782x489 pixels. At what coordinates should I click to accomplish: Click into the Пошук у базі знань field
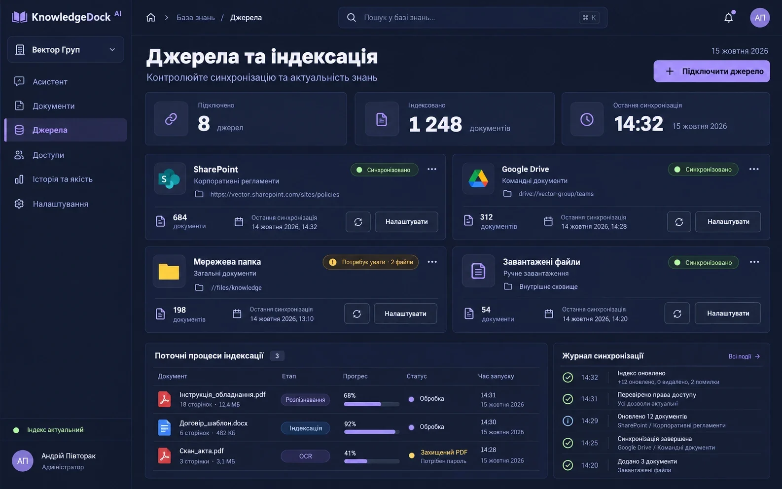(472, 18)
